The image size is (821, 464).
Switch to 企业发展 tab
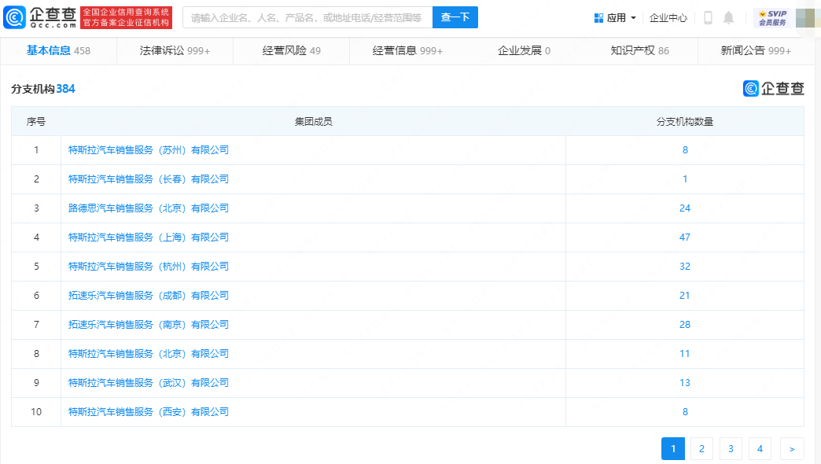524,51
